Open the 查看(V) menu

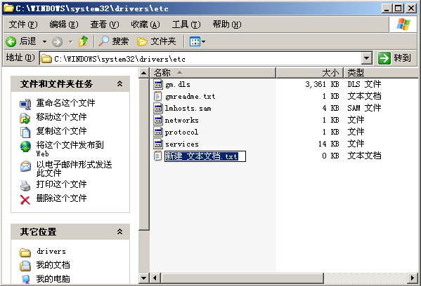(x=105, y=25)
